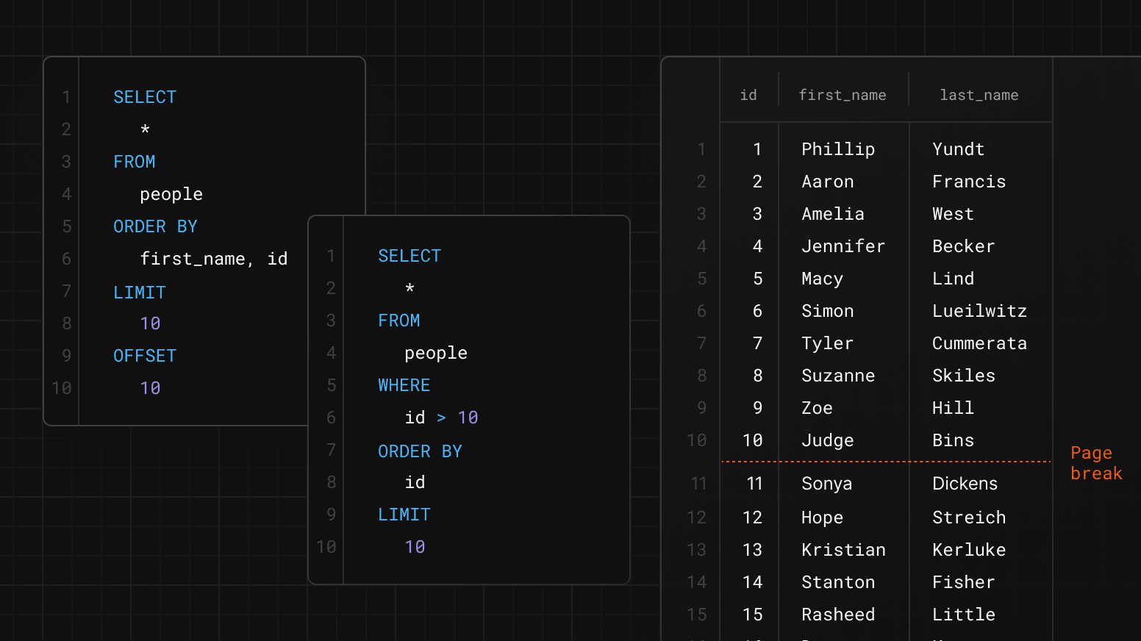This screenshot has width=1141, height=641.
Task: Select the Hope first name cell
Action: coord(822,518)
